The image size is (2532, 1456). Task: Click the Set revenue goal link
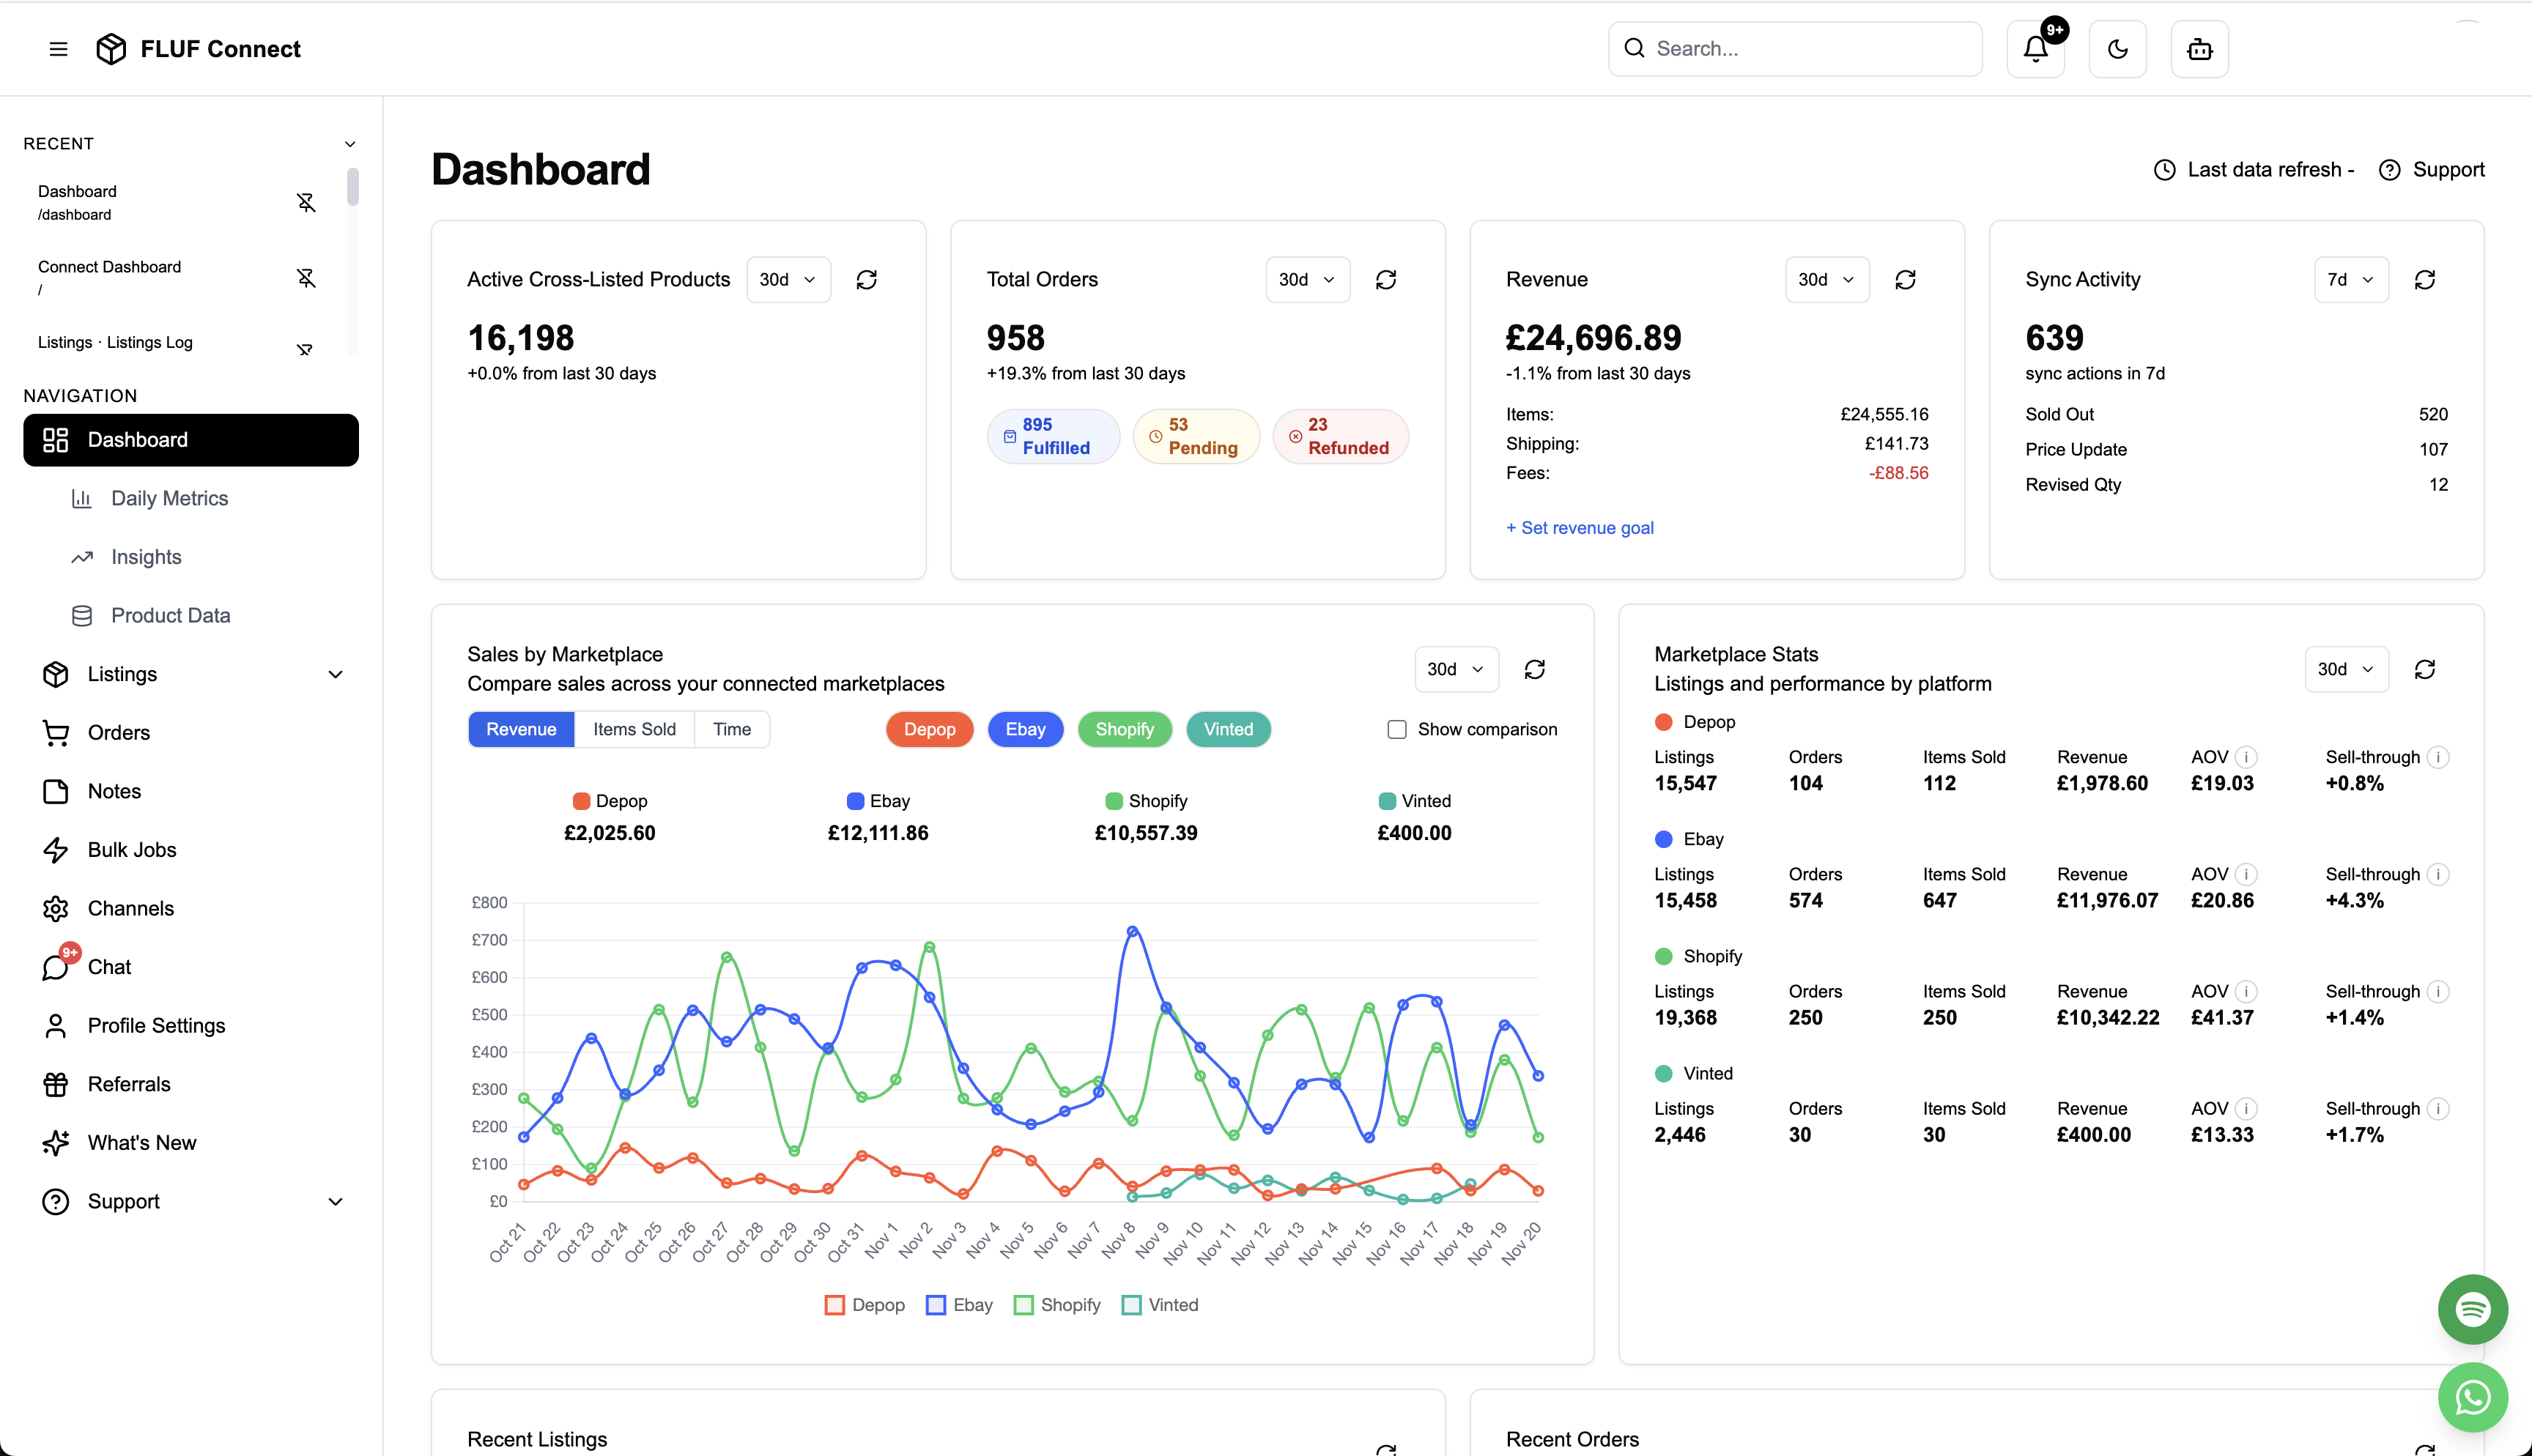point(1579,527)
